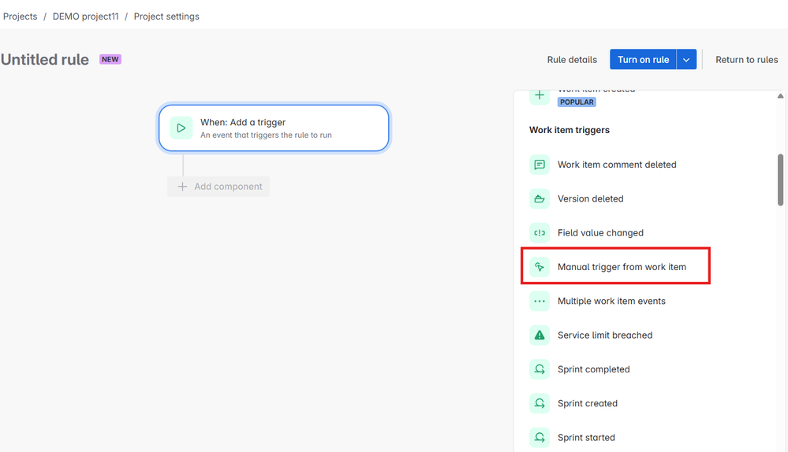Click the green play icon in trigger card
788x452 pixels.
181,128
